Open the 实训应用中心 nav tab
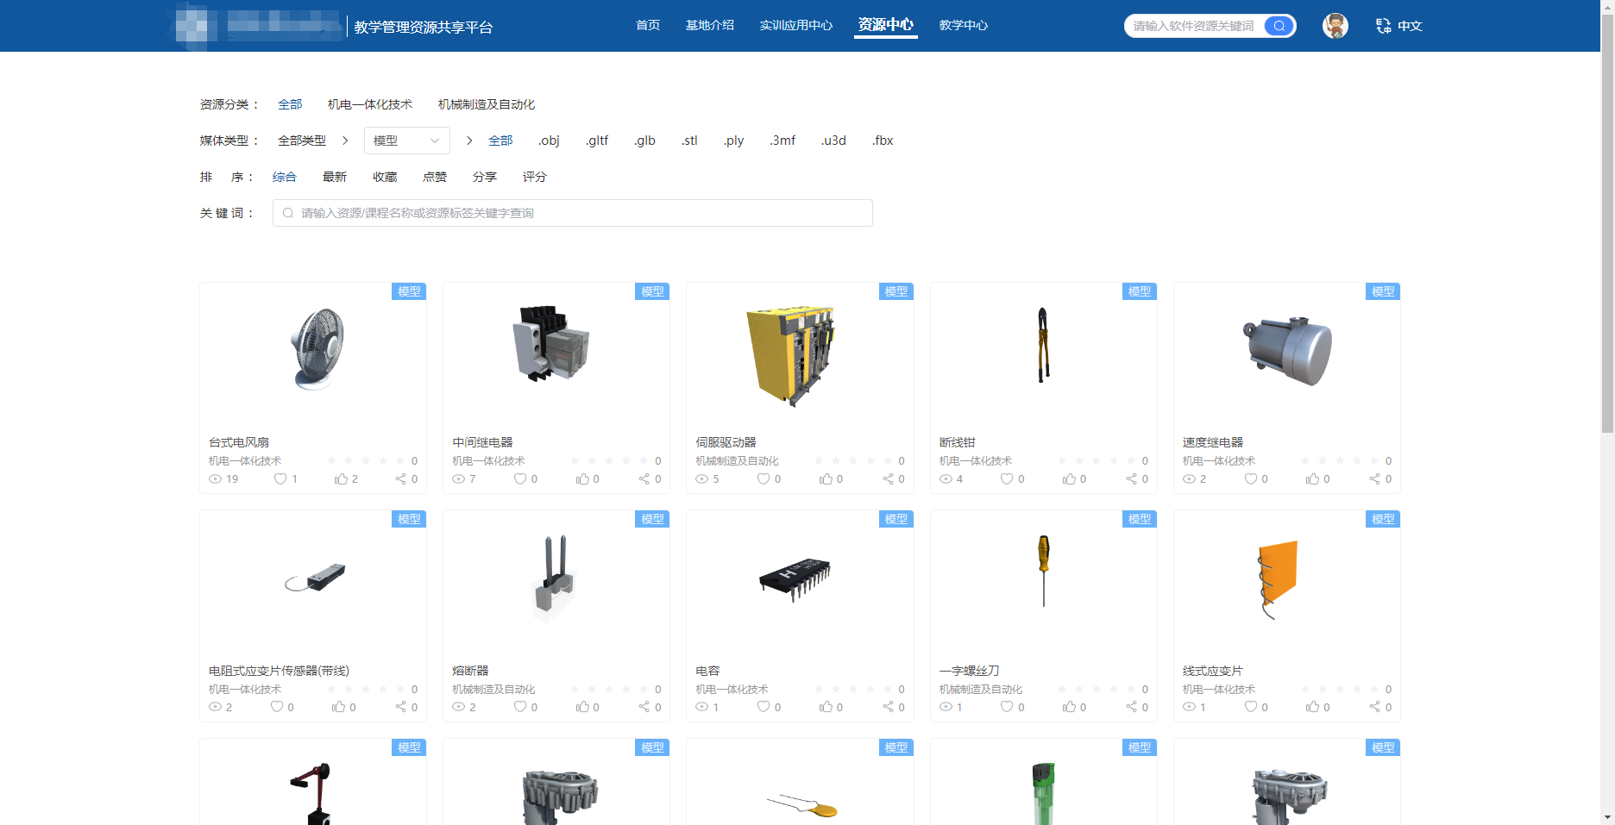This screenshot has height=825, width=1615. pyautogui.click(x=795, y=26)
